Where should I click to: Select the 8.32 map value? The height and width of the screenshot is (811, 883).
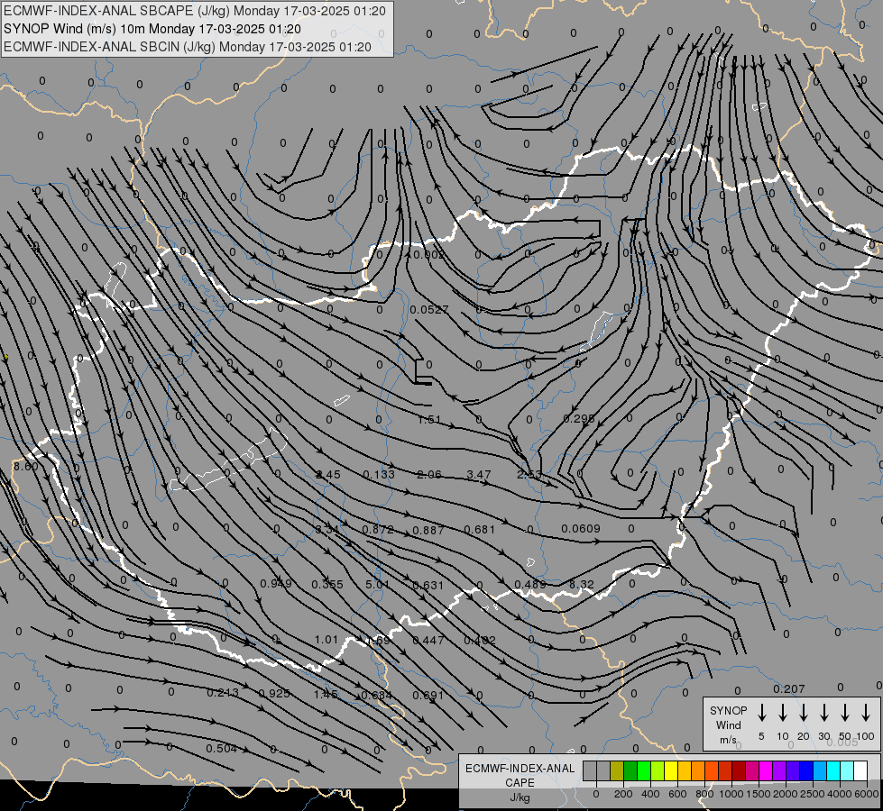[581, 584]
